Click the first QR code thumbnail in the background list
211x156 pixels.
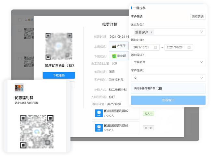29,33
